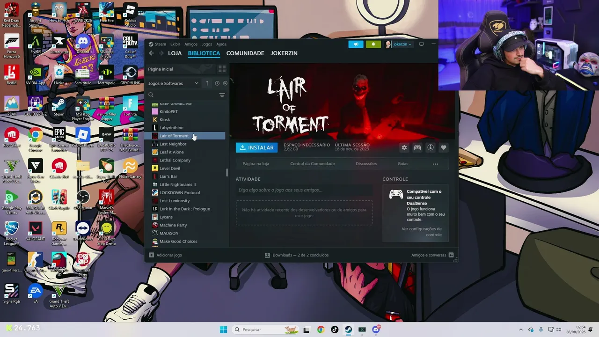Click the activity input 'Diga algo sobre o jogo'

[304, 190]
